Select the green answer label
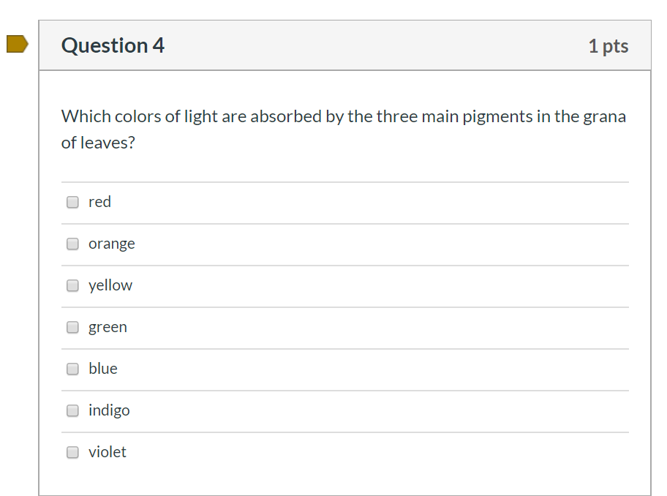The width and height of the screenshot is (667, 496). coord(108,327)
